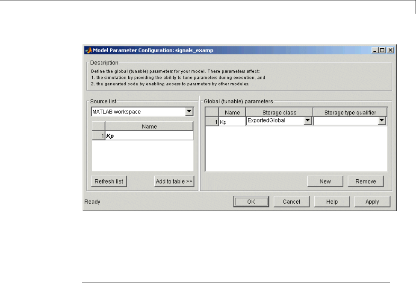The height and width of the screenshot is (283, 416).
Task: Click Name column header in parameters table
Action: coord(232,112)
